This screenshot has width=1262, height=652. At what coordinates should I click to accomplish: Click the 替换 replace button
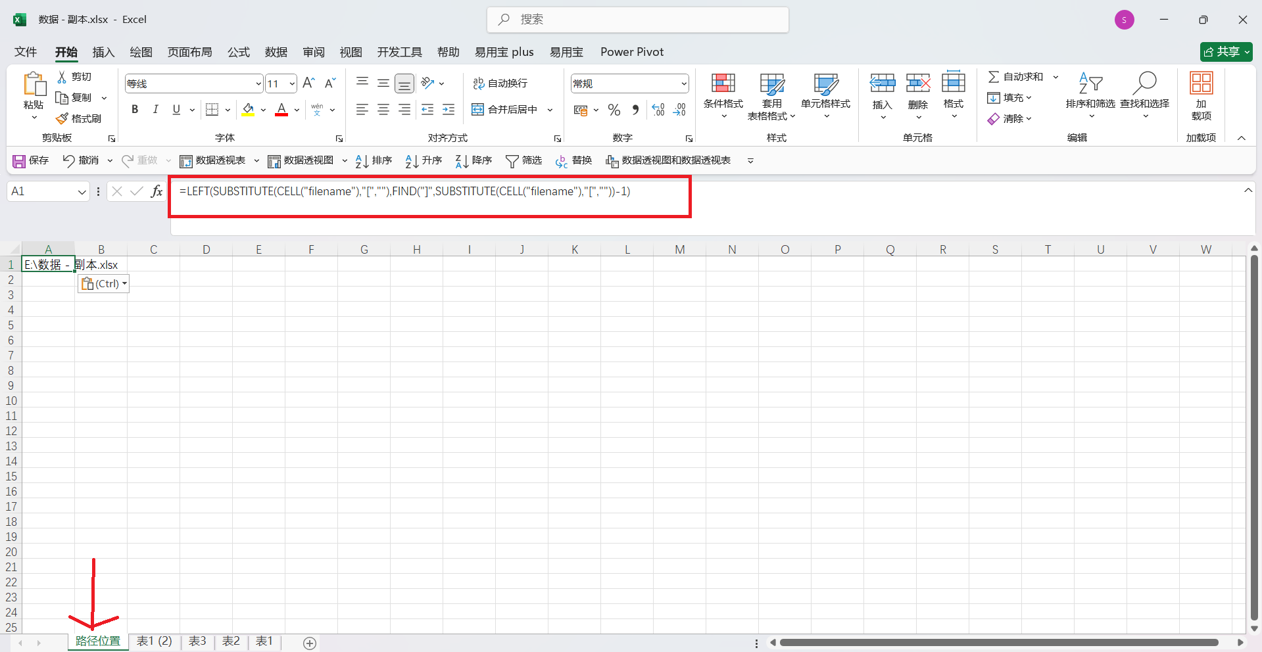(x=574, y=161)
